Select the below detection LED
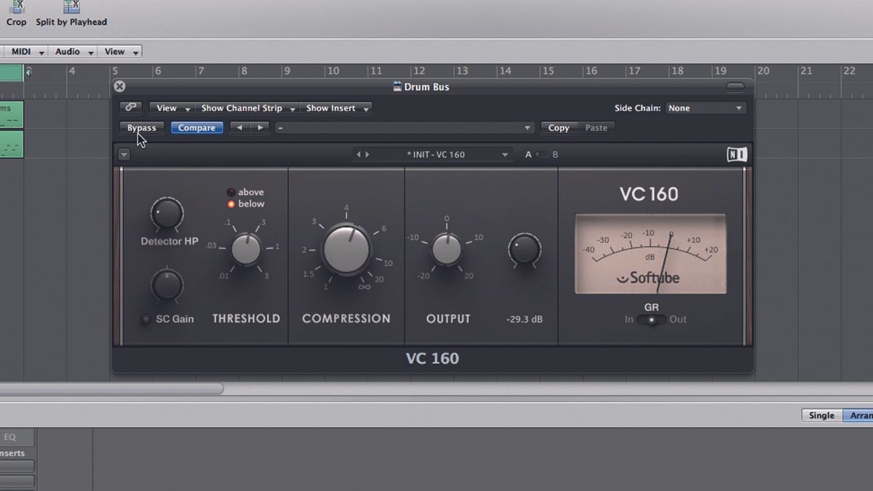Image resolution: width=873 pixels, height=491 pixels. [x=233, y=204]
